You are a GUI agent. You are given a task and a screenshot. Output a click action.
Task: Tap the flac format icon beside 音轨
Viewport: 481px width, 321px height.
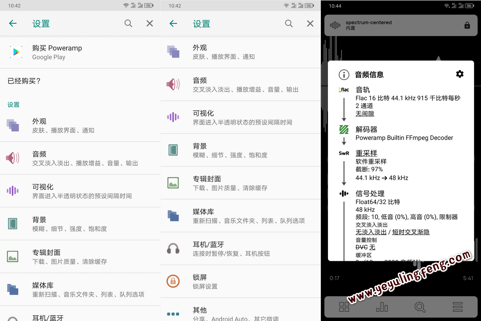(344, 90)
